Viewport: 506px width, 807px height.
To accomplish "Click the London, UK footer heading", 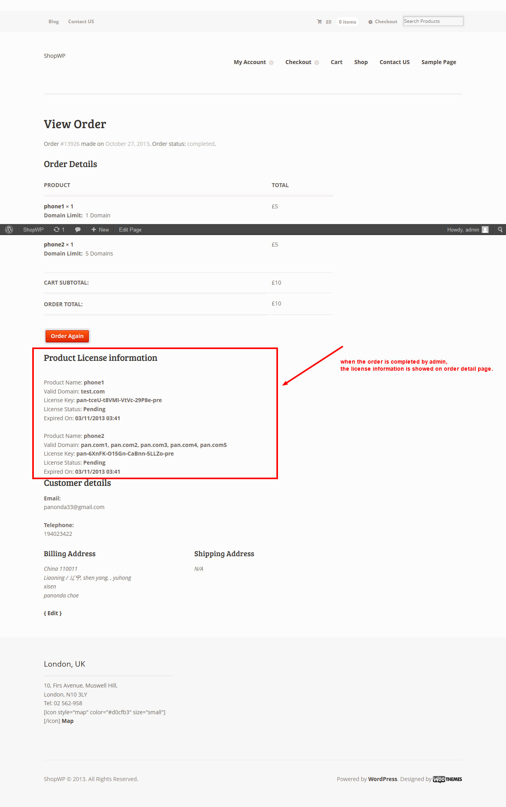I will 64,664.
